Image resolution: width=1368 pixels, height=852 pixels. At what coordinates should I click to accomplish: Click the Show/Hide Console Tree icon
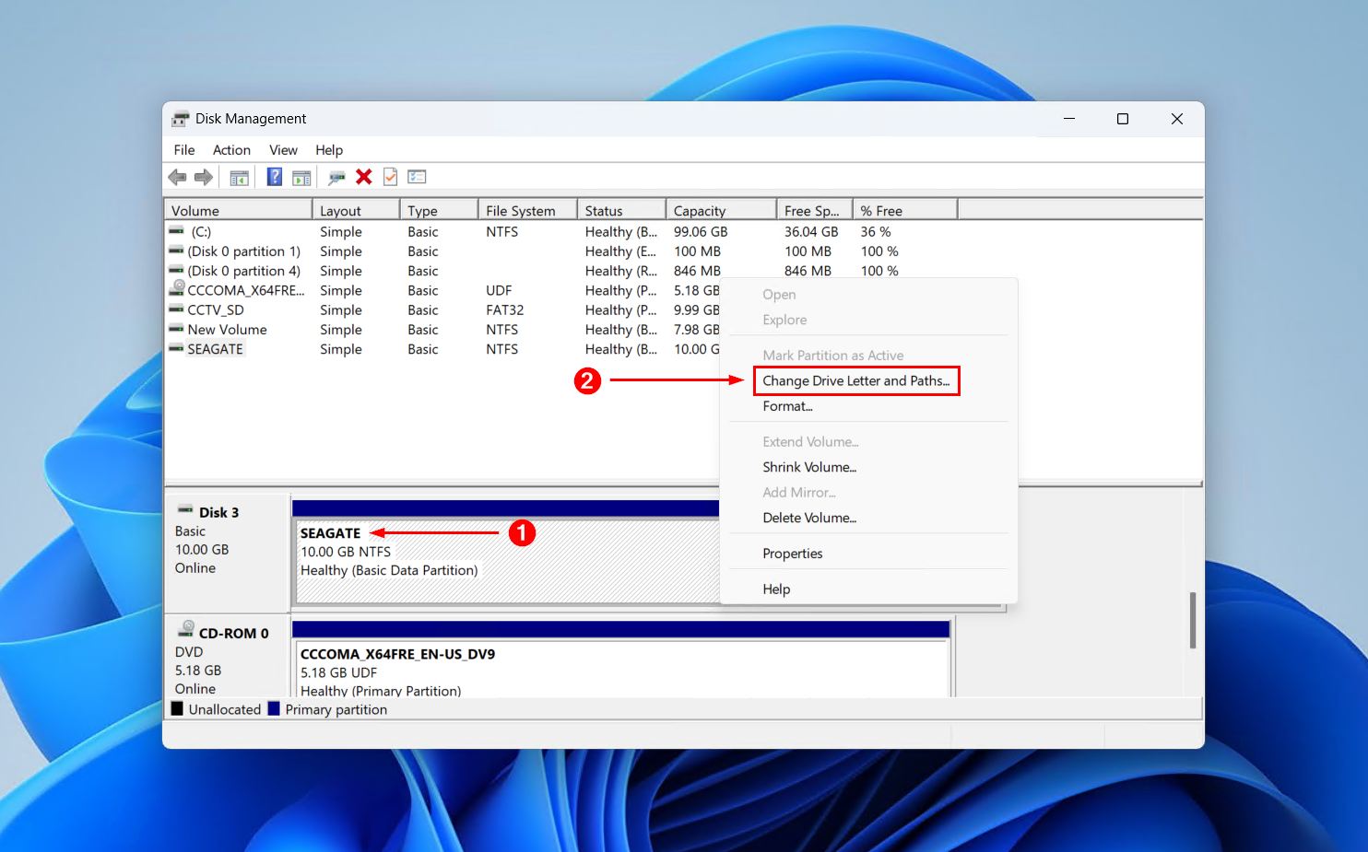240,178
